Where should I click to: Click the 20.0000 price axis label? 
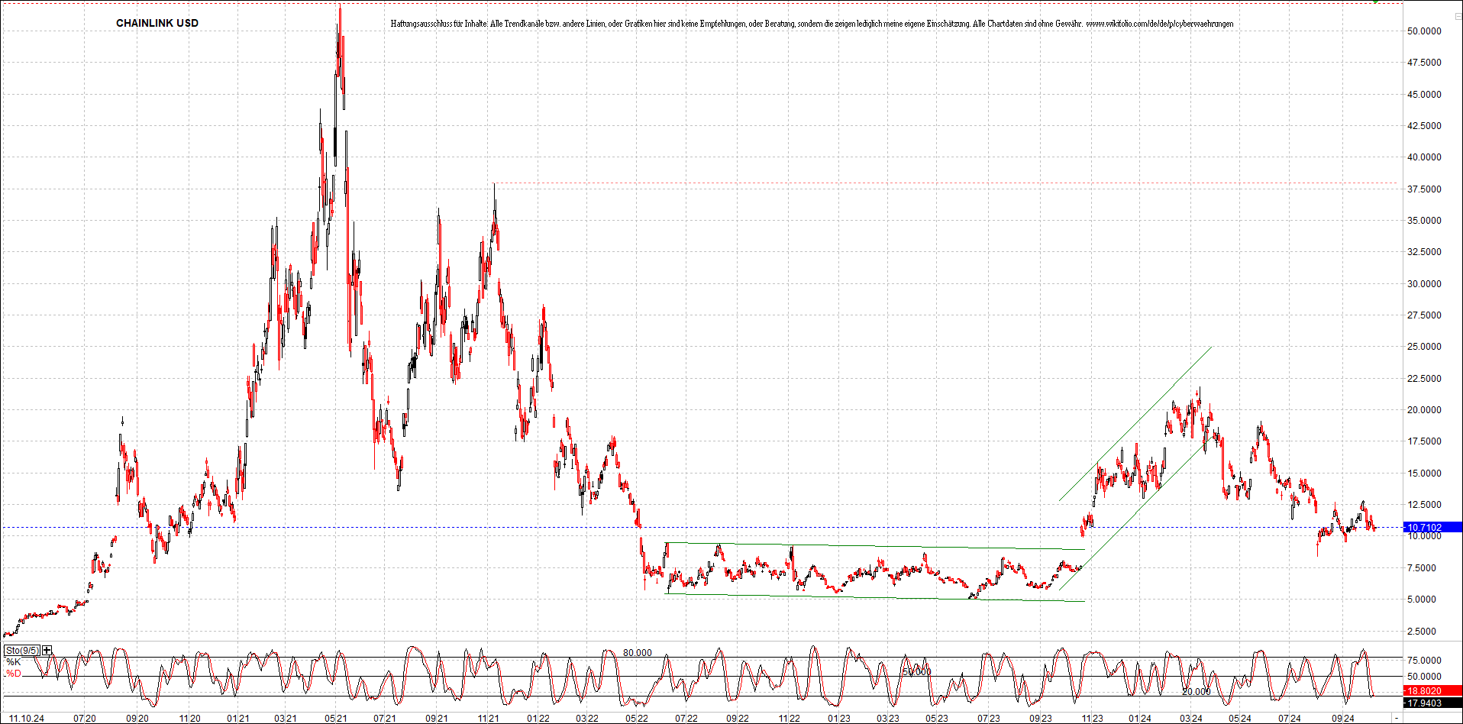[x=1425, y=410]
